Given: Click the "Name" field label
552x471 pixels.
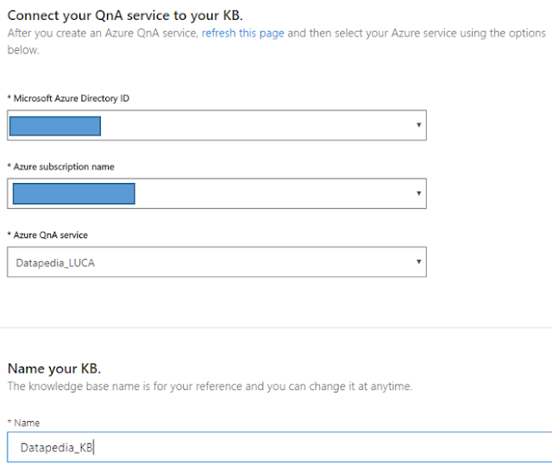Looking at the screenshot, I should pyautogui.click(x=26, y=423).
